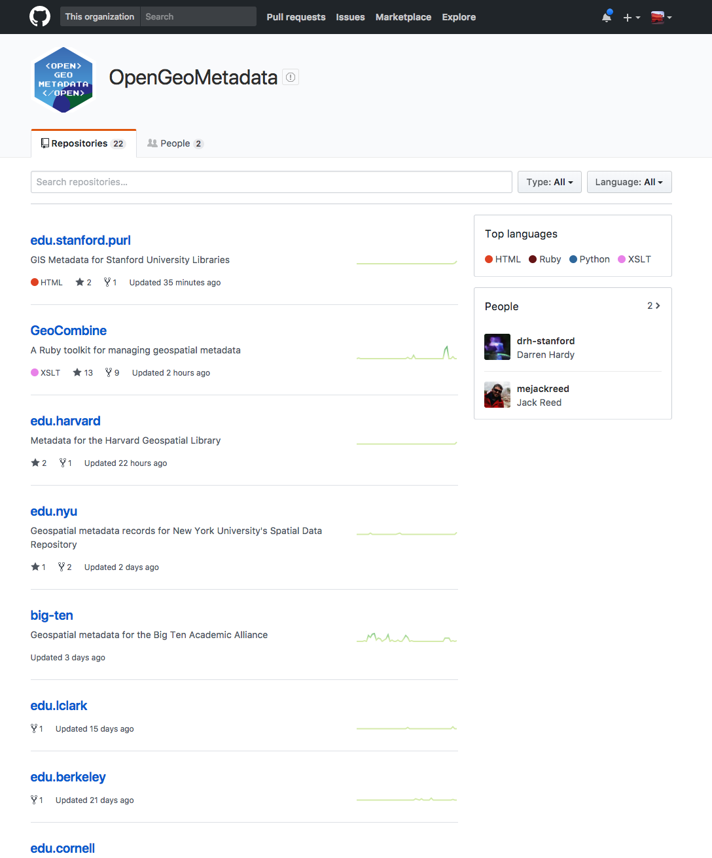This screenshot has width=712, height=858.
Task: Open the edu.nyu repository
Action: coord(54,511)
